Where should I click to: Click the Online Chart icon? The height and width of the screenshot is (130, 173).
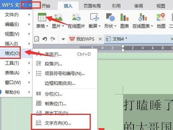[x=143, y=17]
